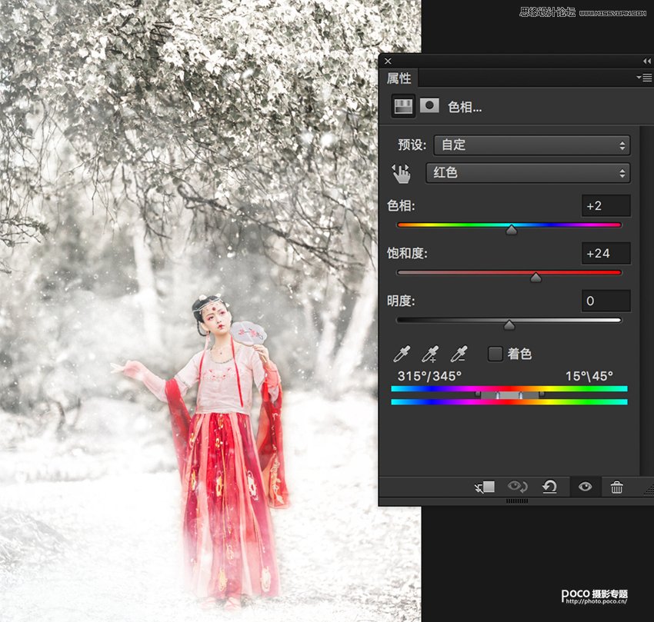Screen dimensions: 654x622
Task: Open the properties panel flyout menu
Action: (643, 78)
